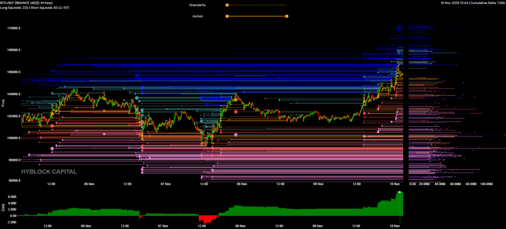Select the right handle of Δoi/vol slider
This screenshot has width=506, height=229.
[287, 16]
